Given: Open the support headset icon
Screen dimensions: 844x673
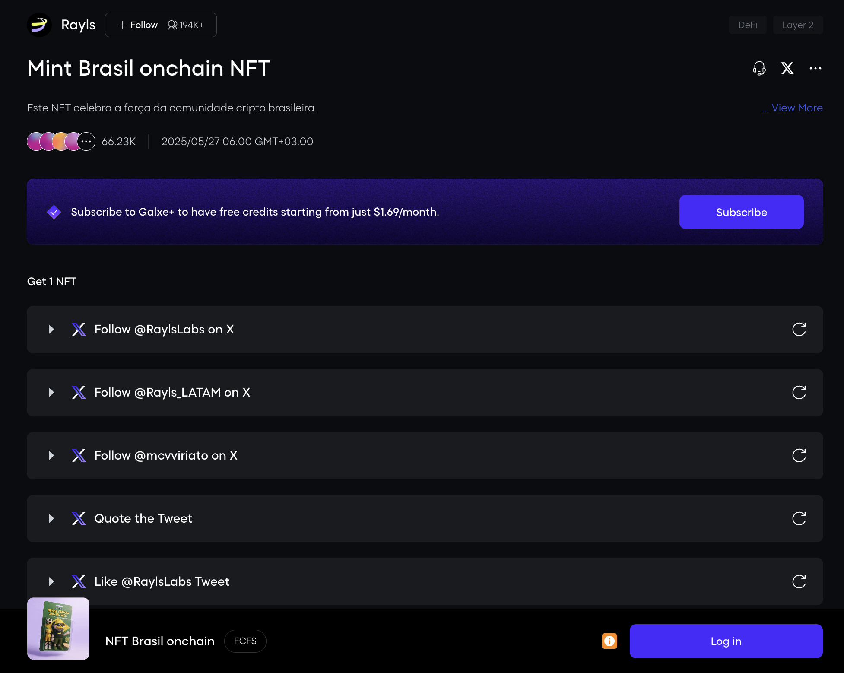Looking at the screenshot, I should [759, 68].
